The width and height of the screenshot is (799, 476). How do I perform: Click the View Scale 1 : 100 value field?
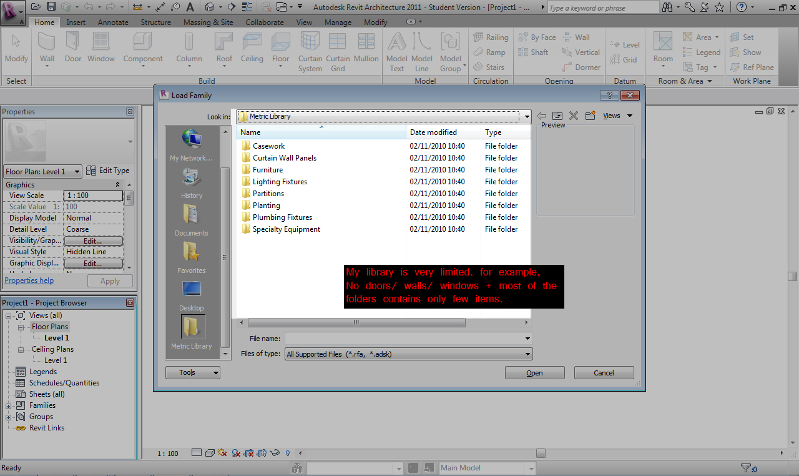click(94, 196)
